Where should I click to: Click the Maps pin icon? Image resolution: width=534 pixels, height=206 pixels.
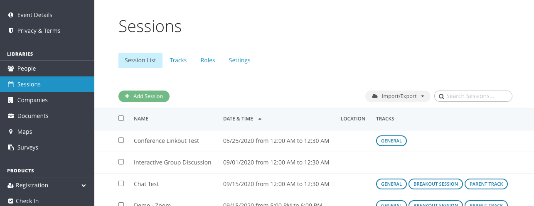pos(11,132)
